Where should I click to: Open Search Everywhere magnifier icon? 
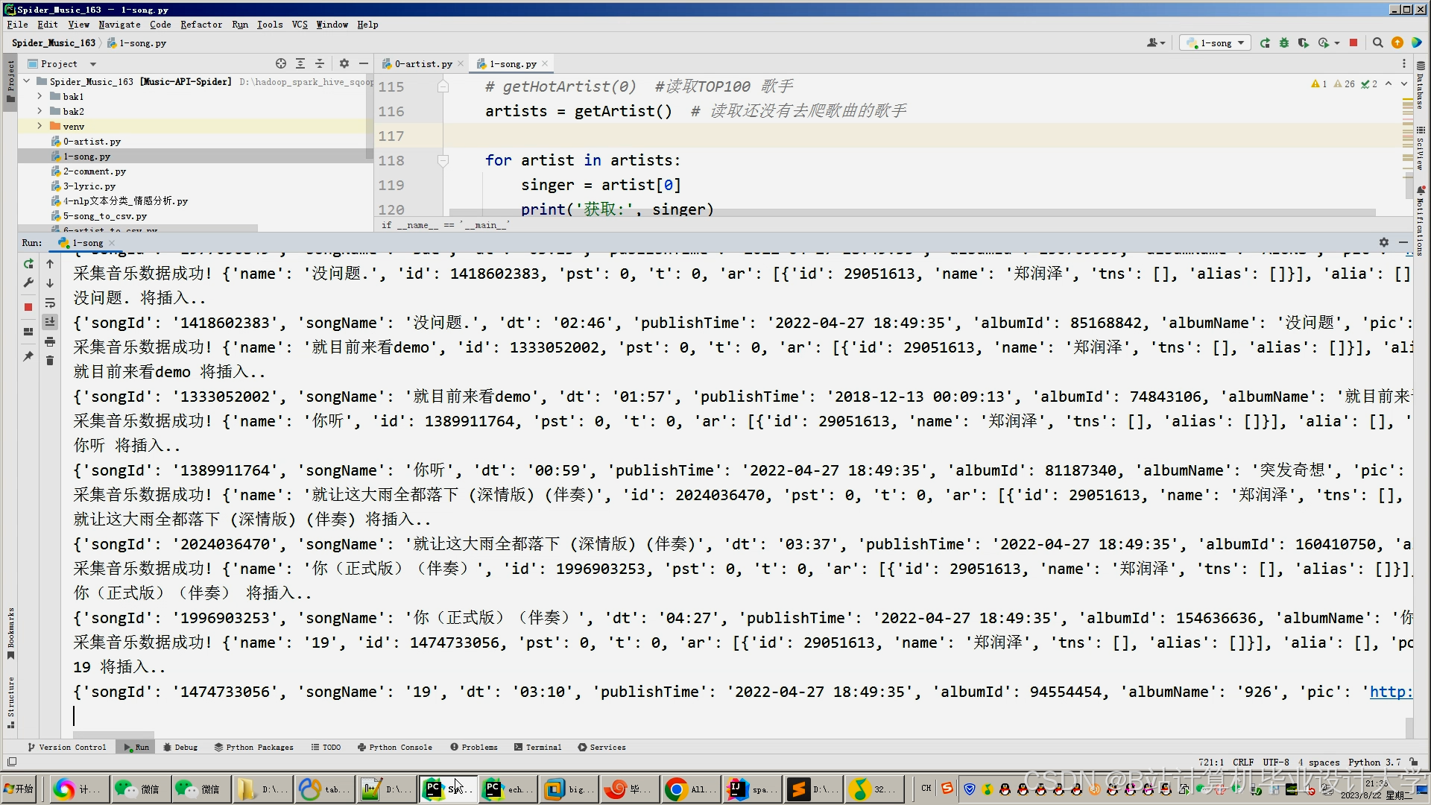click(1378, 43)
